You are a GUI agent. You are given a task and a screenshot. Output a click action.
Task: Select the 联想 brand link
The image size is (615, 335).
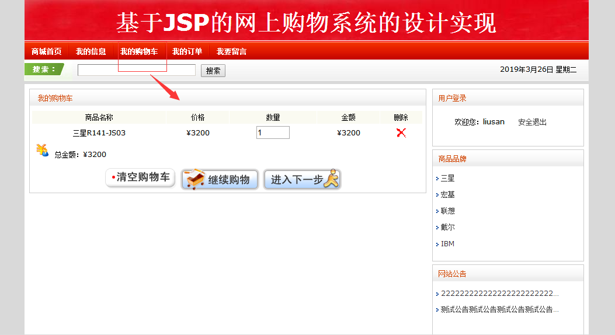pyautogui.click(x=447, y=211)
